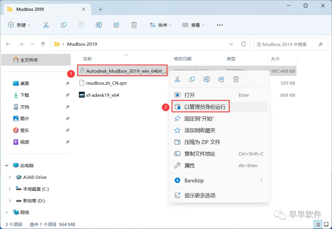The image size is (332, 229).
Task: Sort by the 名称 column header
Action: (x=87, y=59)
